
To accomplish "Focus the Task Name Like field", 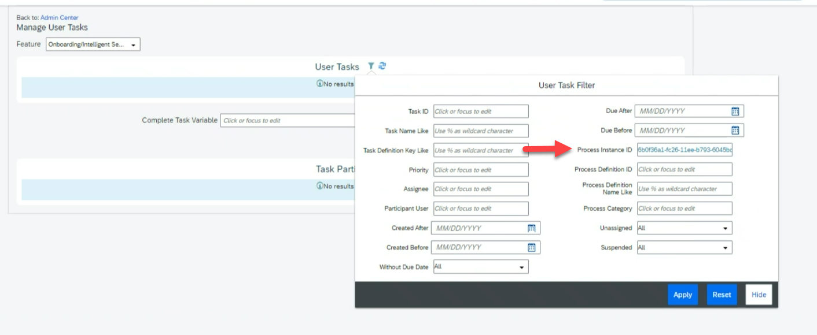I will pos(481,131).
